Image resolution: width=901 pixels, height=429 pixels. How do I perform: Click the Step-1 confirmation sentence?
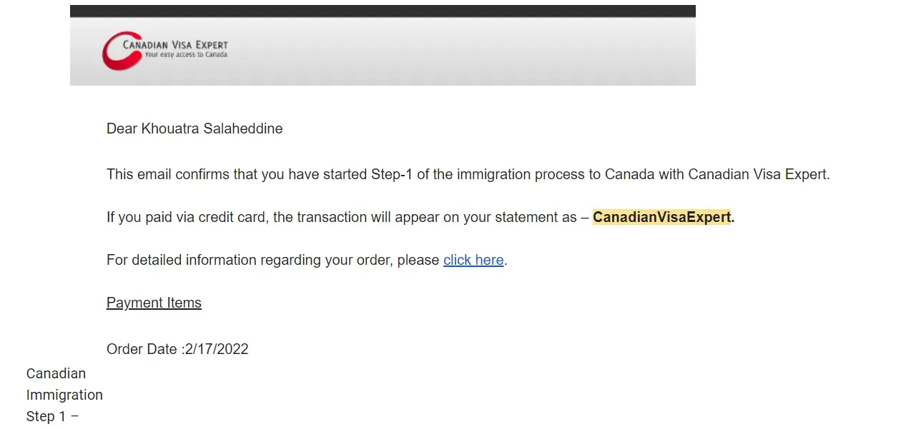click(x=468, y=174)
